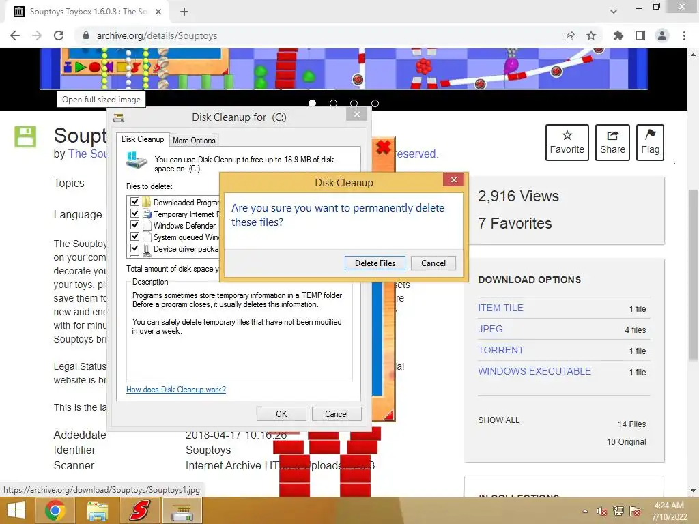The height and width of the screenshot is (524, 699).
Task: Toggle the Windows Defender checkbox
Action: coord(134,225)
